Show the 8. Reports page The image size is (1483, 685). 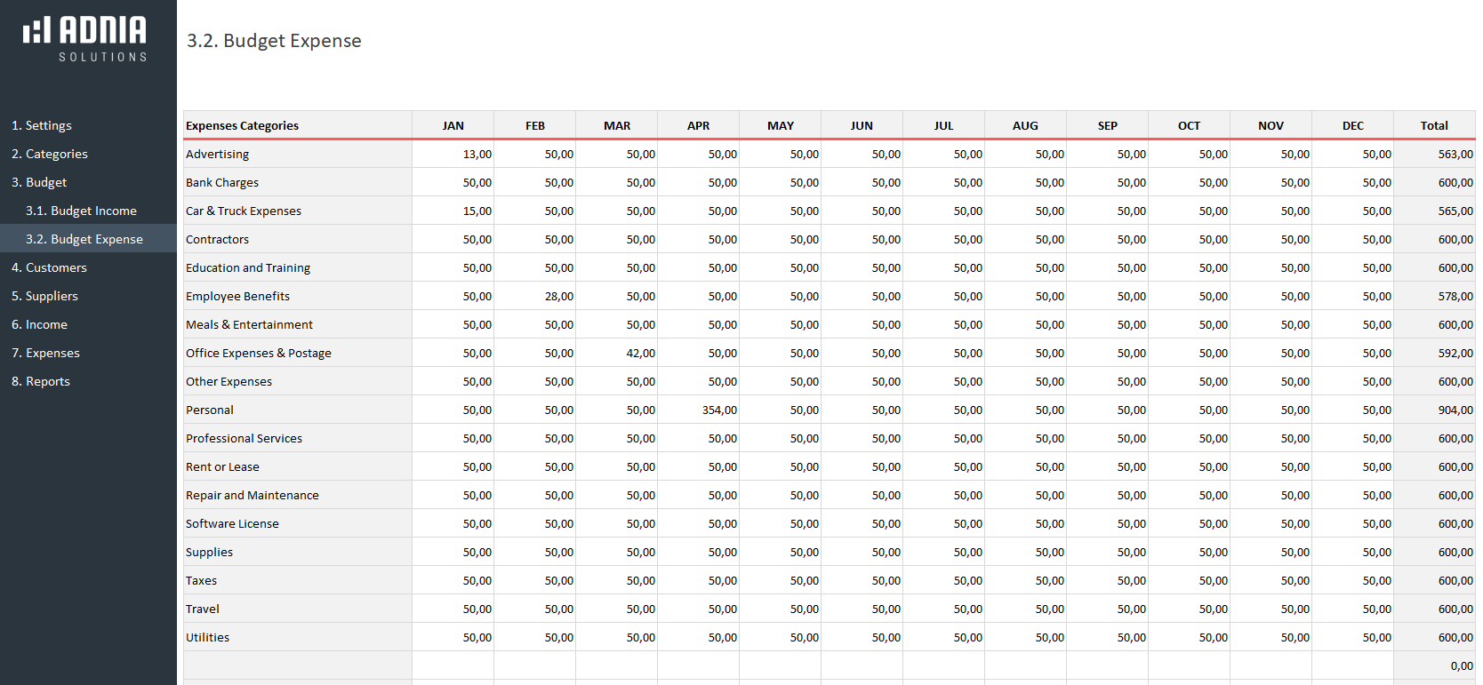pos(41,381)
